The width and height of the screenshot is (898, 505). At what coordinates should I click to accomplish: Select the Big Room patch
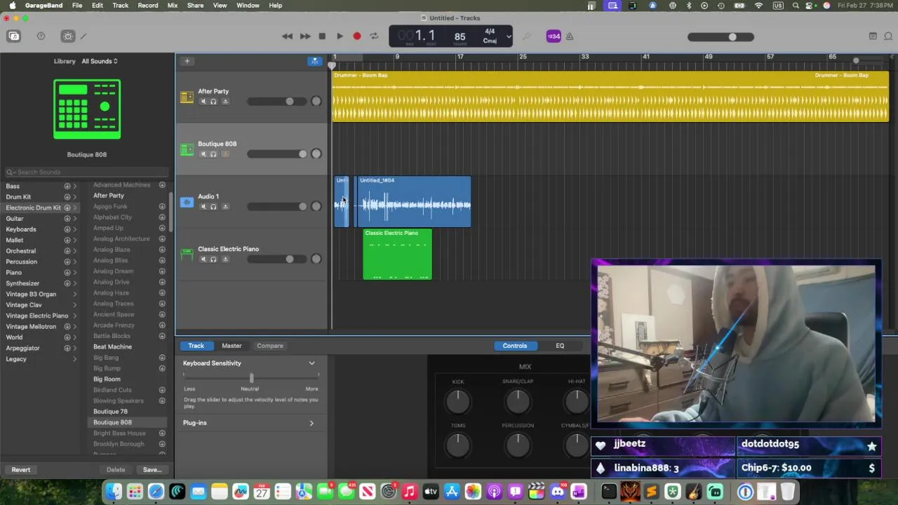[x=107, y=379]
